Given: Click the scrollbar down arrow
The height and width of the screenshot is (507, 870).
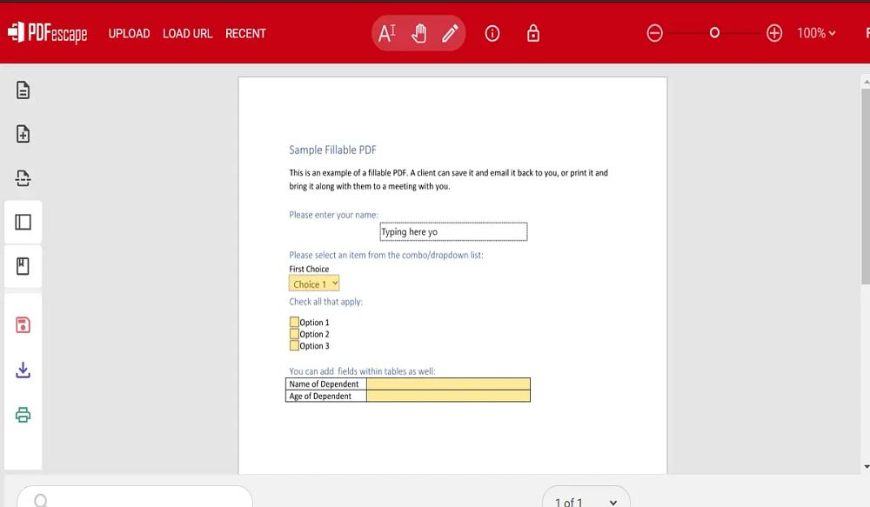Looking at the screenshot, I should click(867, 467).
